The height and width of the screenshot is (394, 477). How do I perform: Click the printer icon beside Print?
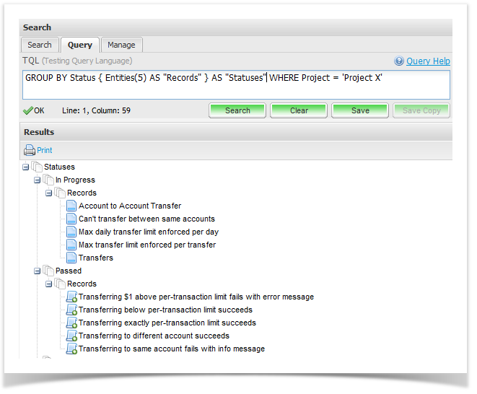(x=29, y=150)
